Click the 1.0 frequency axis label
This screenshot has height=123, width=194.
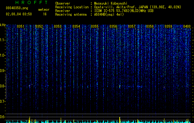[2, 55]
